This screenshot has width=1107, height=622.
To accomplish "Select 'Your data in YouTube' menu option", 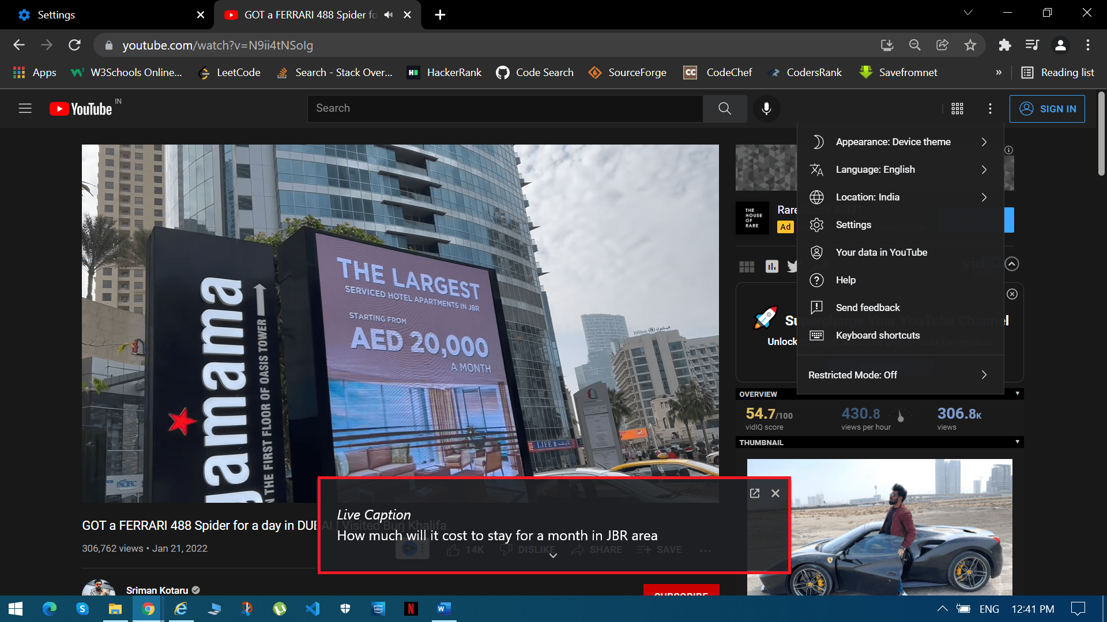I will (882, 252).
